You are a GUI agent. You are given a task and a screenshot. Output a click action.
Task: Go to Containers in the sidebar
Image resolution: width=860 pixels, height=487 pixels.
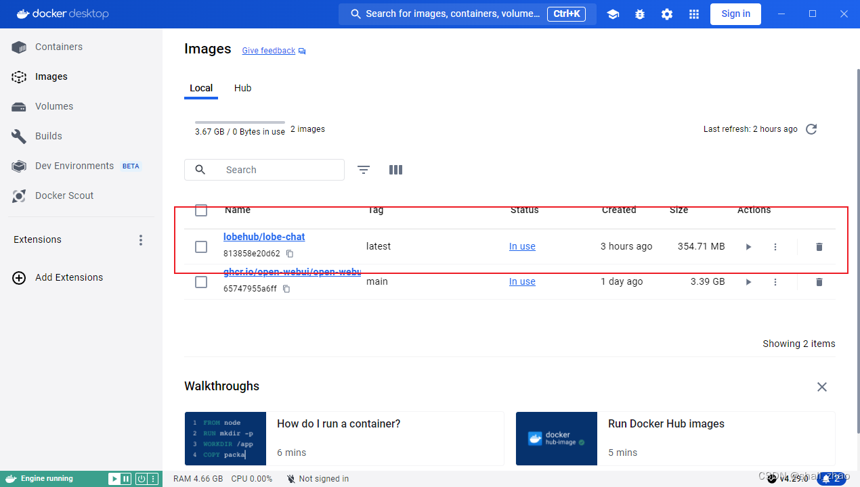(x=59, y=47)
